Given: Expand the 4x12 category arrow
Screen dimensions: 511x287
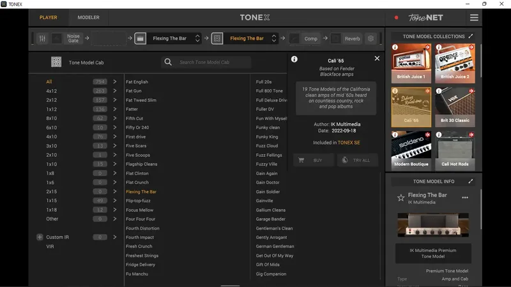Looking at the screenshot, I should point(115,91).
